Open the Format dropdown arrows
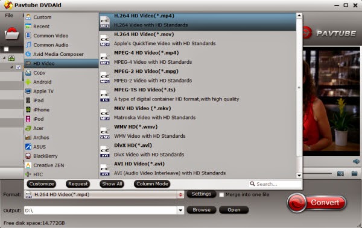Image resolution: width=362 pixels, height=228 pixels. tap(180, 194)
